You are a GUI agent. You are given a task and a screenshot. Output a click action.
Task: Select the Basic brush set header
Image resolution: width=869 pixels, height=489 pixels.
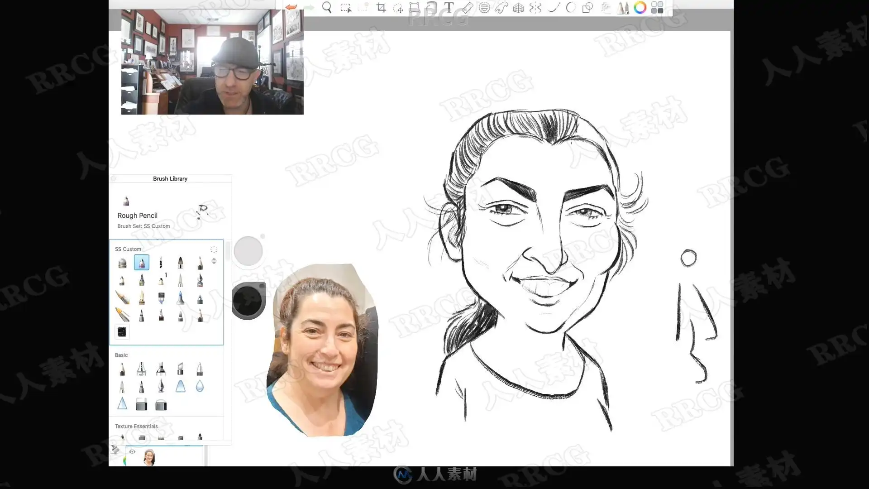pos(121,355)
